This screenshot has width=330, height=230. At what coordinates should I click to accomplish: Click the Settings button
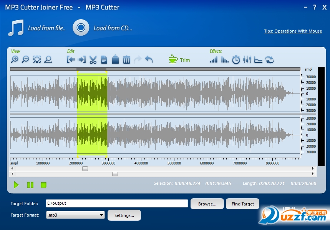click(x=124, y=215)
